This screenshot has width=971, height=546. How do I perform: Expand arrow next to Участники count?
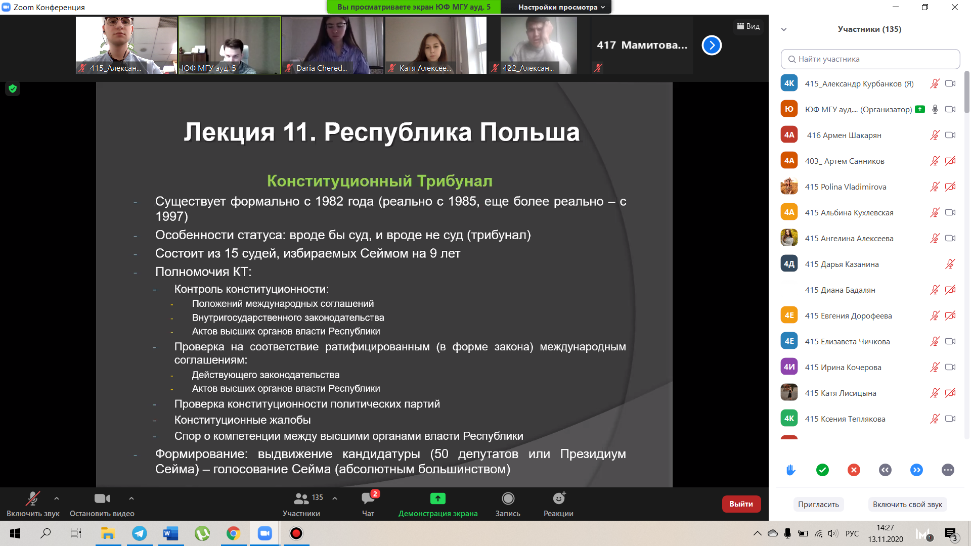point(335,498)
